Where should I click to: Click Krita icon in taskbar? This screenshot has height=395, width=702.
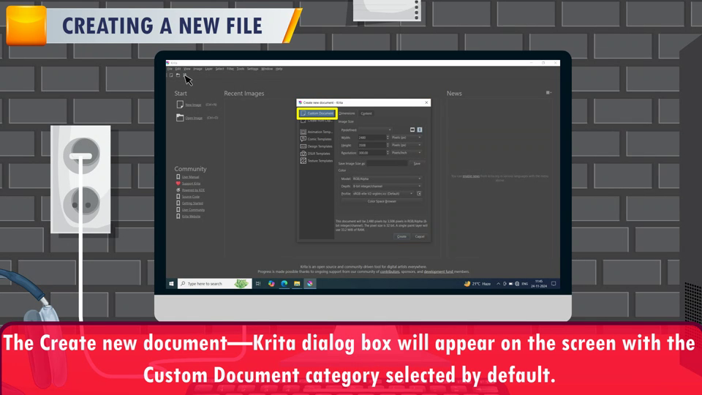(x=310, y=284)
